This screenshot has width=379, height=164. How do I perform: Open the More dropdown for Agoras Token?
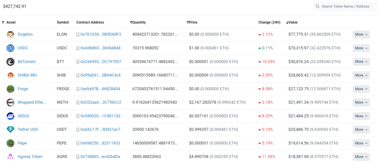click(x=361, y=157)
